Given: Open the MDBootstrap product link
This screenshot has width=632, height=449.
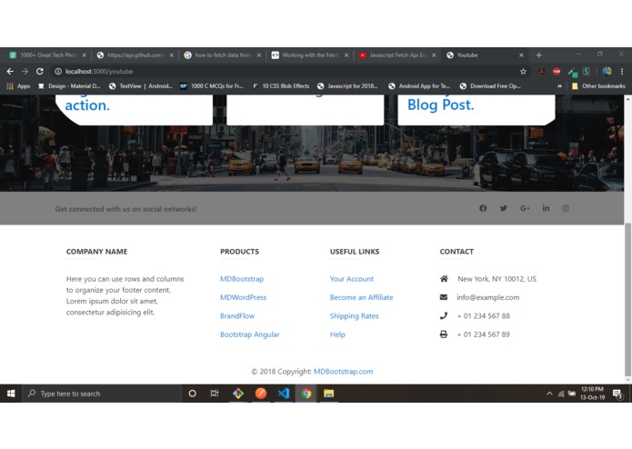Looking at the screenshot, I should [x=242, y=279].
